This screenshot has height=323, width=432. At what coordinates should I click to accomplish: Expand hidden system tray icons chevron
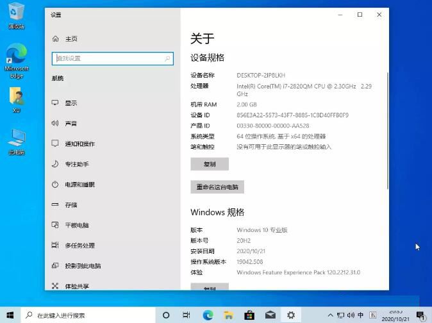coord(329,315)
